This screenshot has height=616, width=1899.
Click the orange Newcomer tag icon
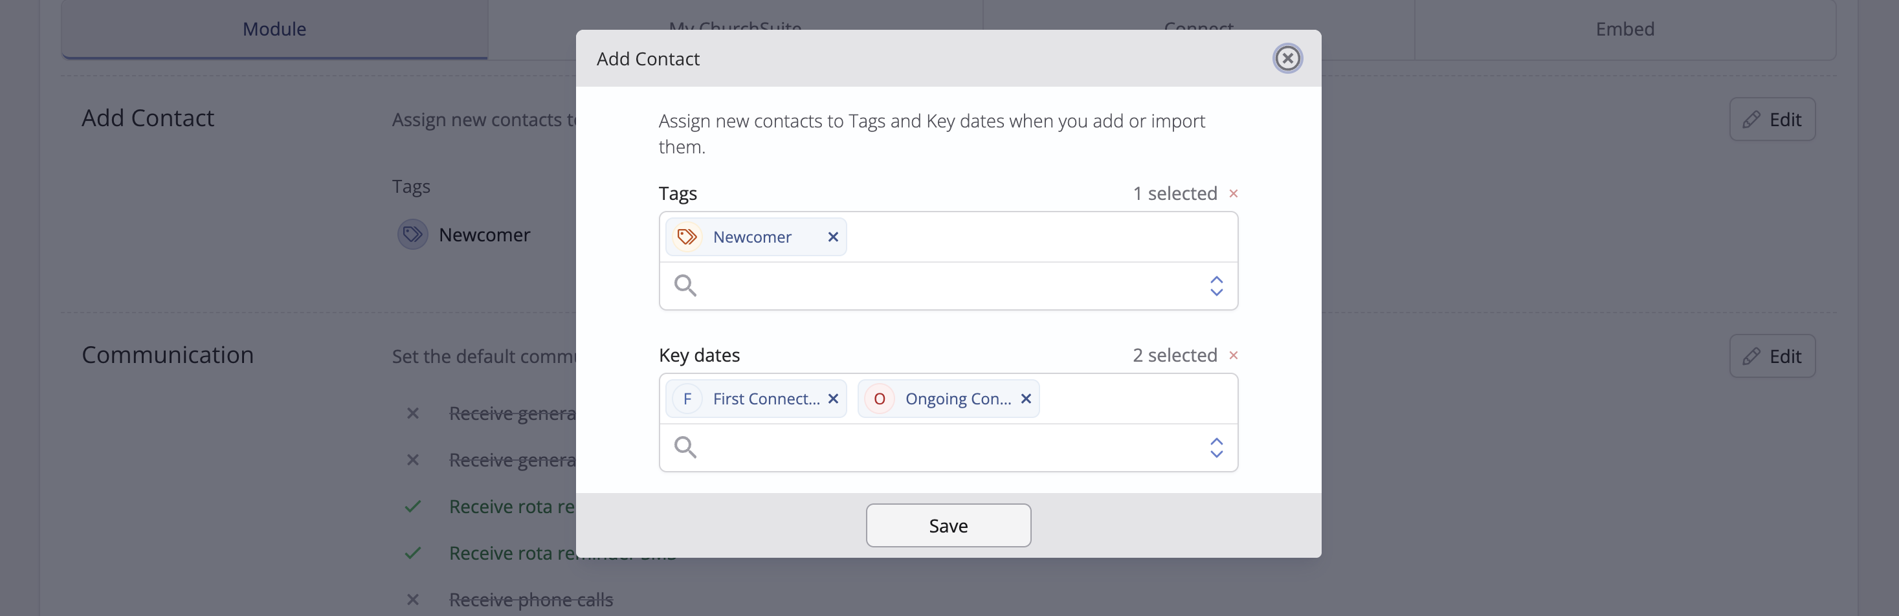687,237
